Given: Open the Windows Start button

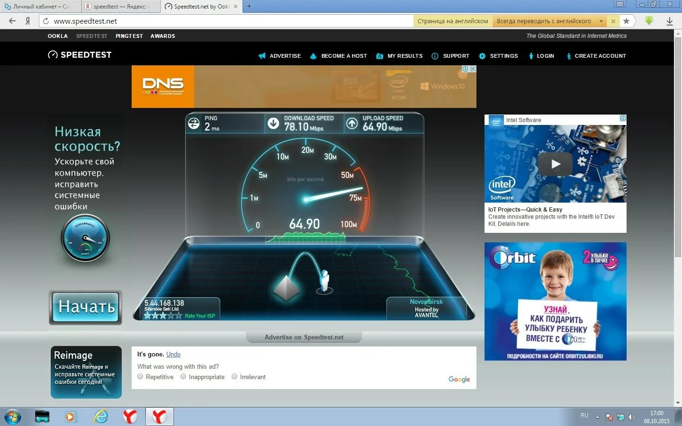Looking at the screenshot, I should [12, 417].
